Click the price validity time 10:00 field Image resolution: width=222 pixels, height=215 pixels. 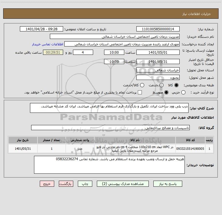click(114, 61)
